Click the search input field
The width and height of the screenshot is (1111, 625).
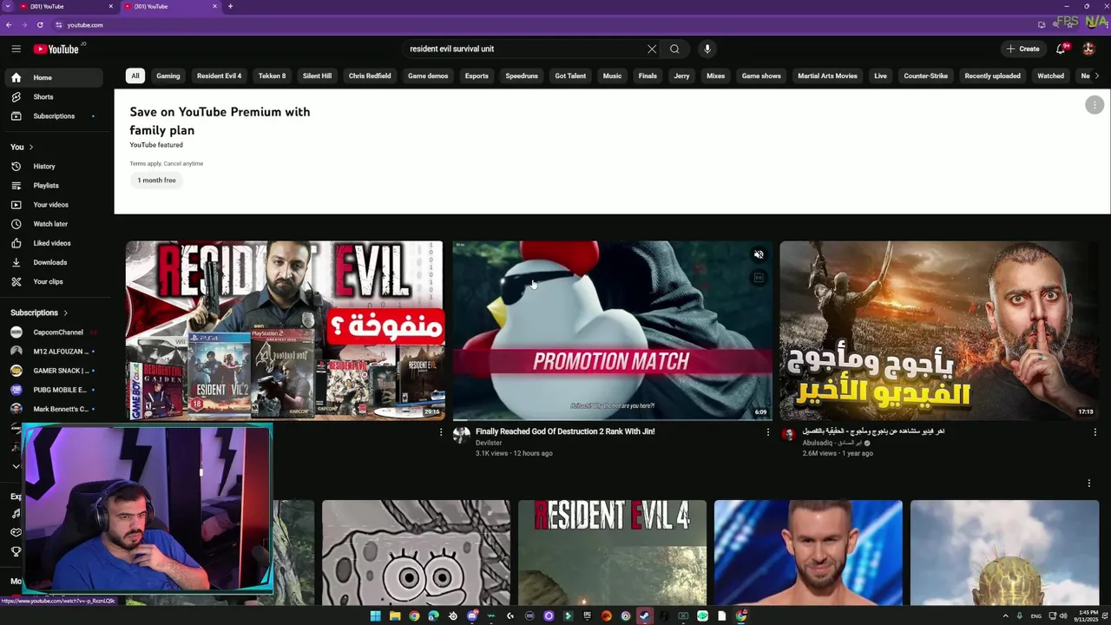(525, 49)
